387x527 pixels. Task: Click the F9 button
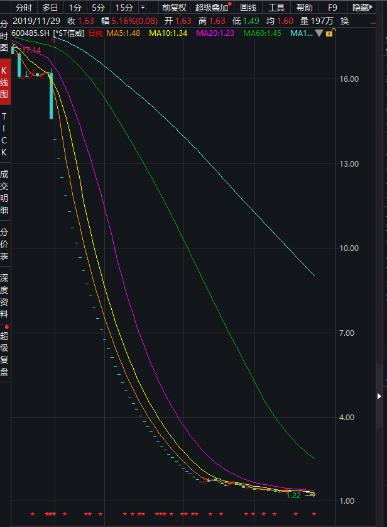click(332, 8)
